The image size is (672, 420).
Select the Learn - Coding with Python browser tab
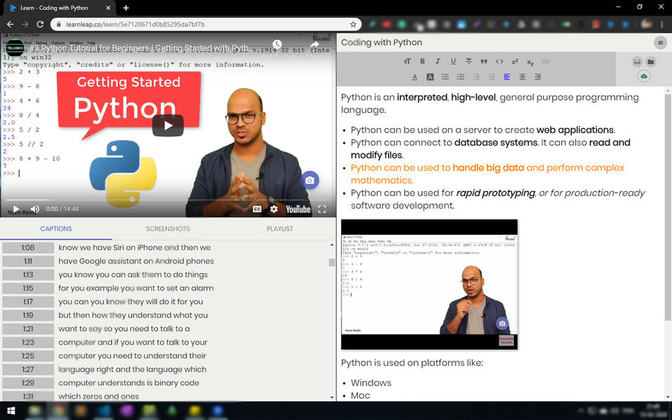60,8
